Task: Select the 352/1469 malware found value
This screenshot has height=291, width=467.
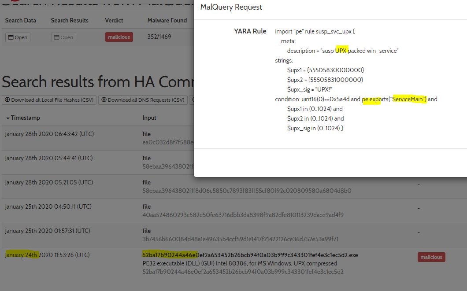Action: [x=159, y=37]
